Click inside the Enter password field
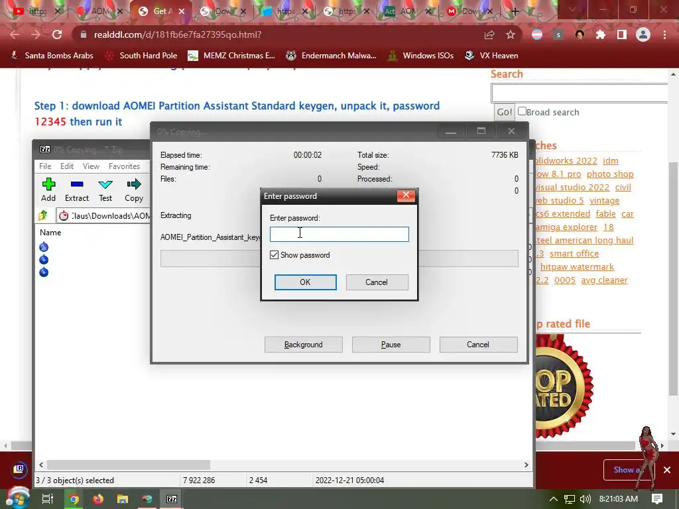This screenshot has width=679, height=509. tap(339, 234)
